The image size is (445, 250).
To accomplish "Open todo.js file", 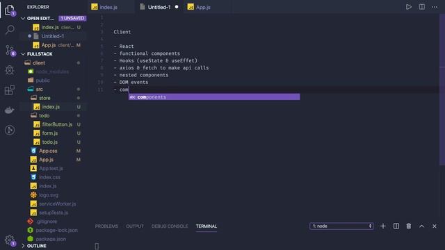I will click(53, 142).
